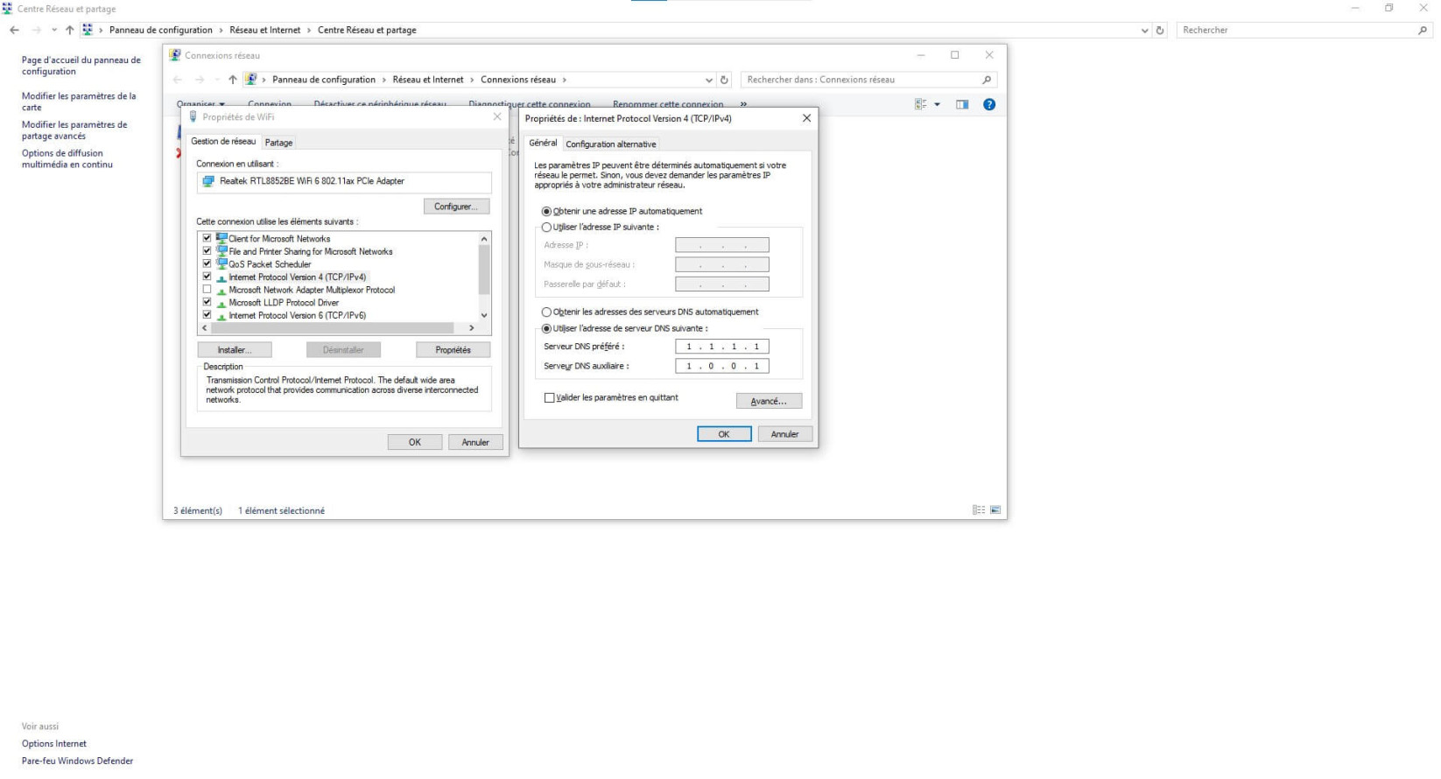Open Modifier les paramètres de la carte
Screen dimensions: 1441x779
point(79,102)
